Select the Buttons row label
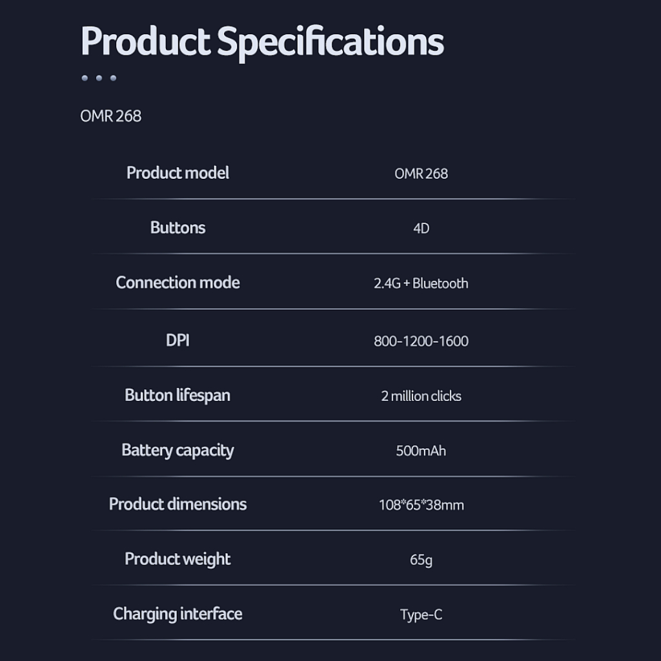 click(x=178, y=228)
